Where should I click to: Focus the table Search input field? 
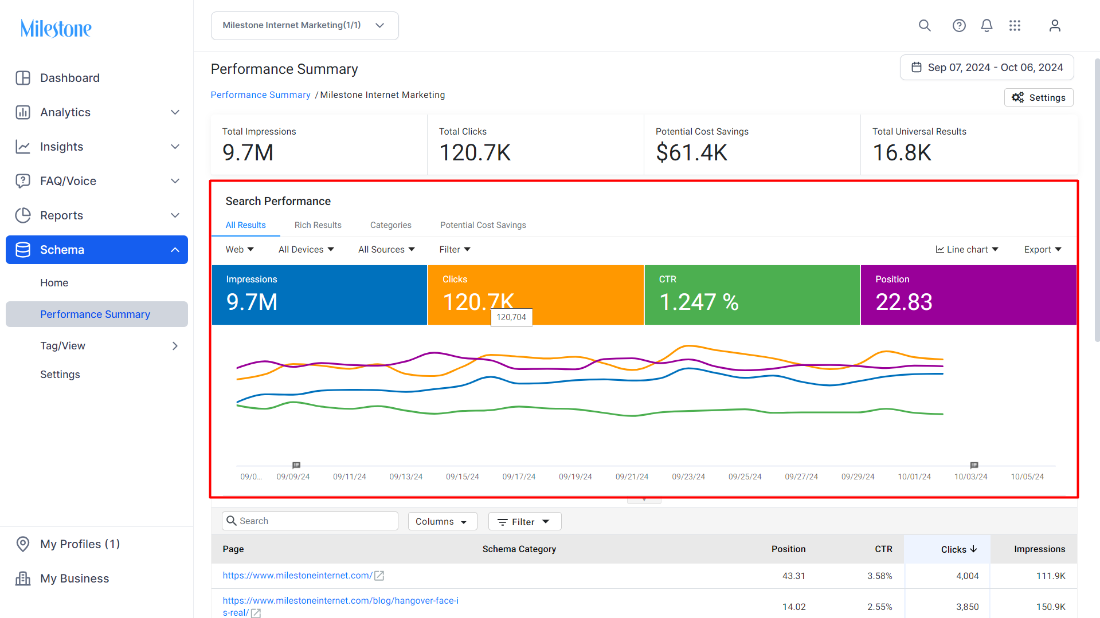click(x=310, y=521)
